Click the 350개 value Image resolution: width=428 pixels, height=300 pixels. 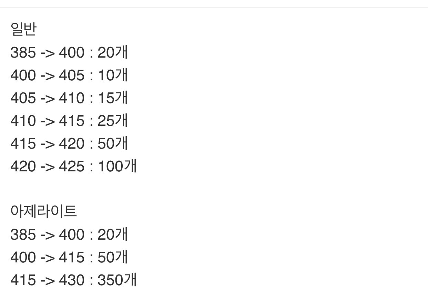[x=118, y=280]
